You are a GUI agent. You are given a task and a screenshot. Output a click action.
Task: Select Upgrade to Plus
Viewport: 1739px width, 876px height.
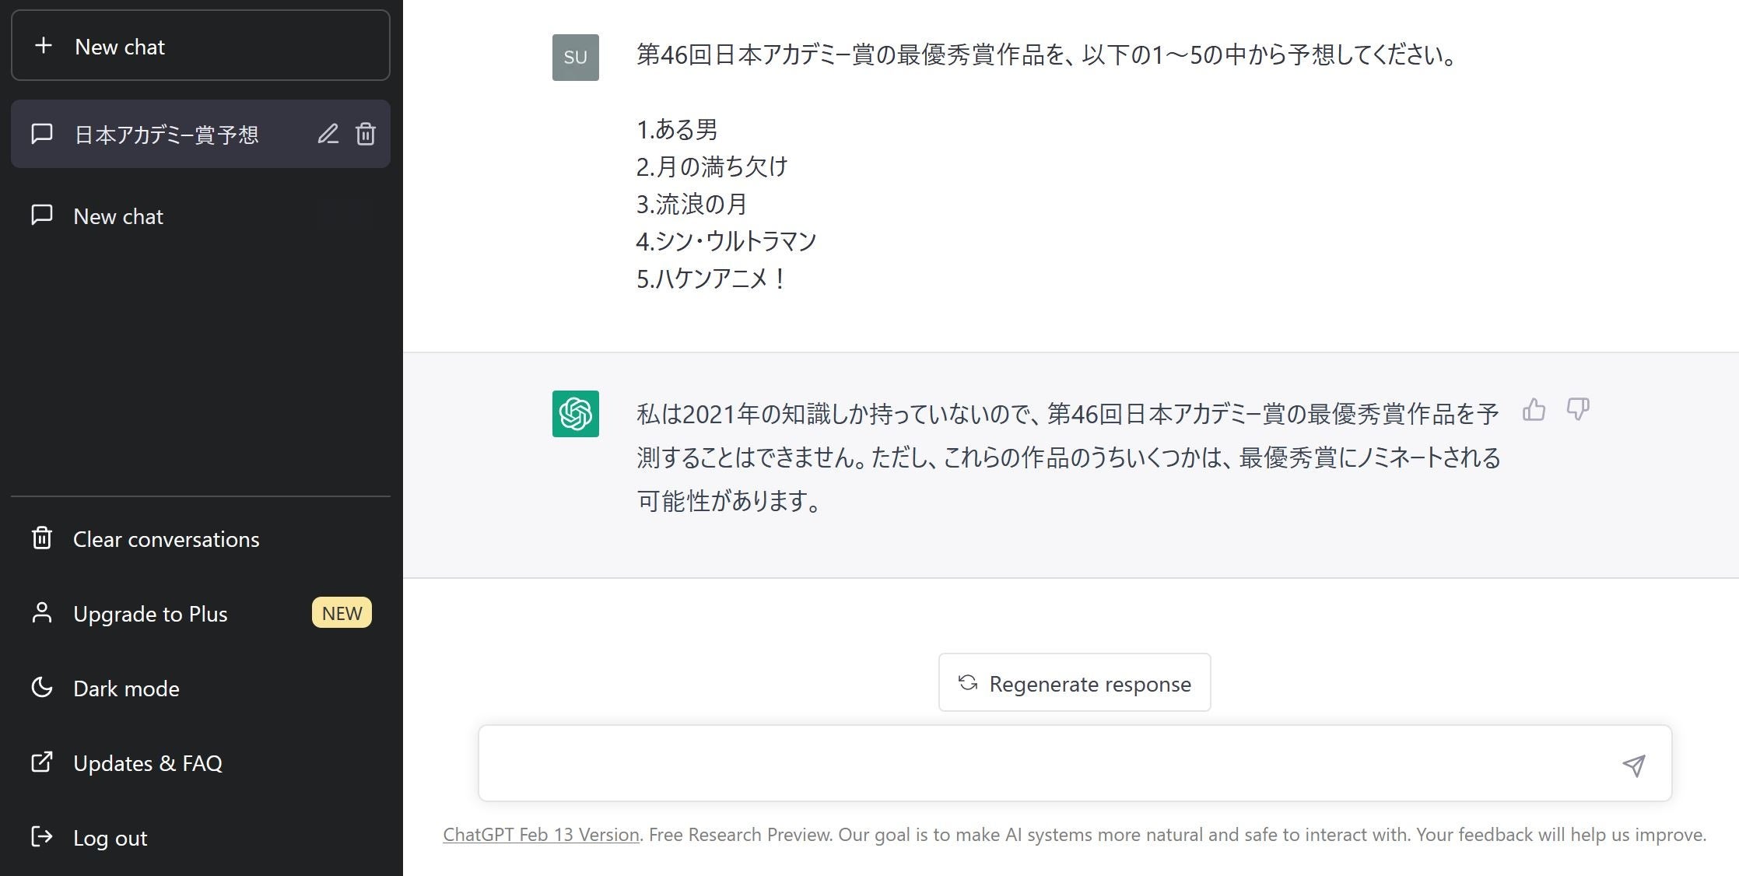[150, 614]
